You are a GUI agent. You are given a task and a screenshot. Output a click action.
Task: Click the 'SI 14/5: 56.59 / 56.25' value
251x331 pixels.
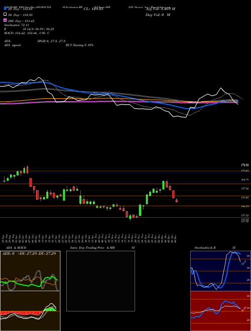click(39, 29)
